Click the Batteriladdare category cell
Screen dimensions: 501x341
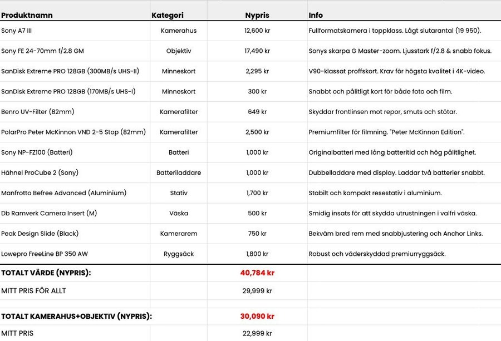(x=178, y=172)
